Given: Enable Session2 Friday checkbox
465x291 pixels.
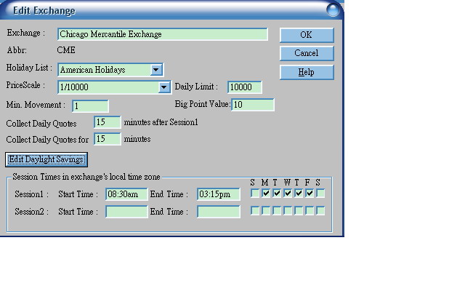Looking at the screenshot, I should [x=310, y=211].
